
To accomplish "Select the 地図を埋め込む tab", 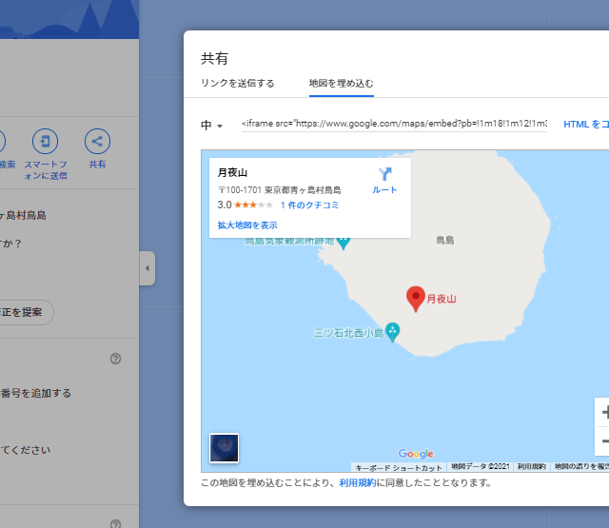I will (342, 83).
